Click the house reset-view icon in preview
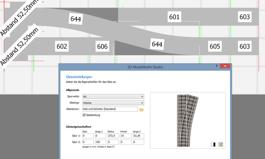Viewport: 265px width, 159px height. click(x=220, y=144)
